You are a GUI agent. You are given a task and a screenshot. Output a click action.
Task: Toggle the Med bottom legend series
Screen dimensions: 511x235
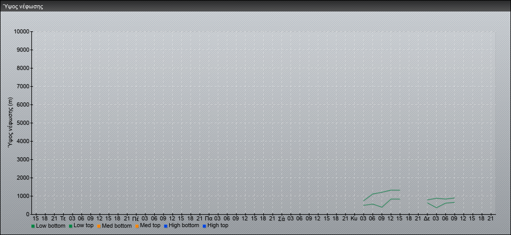point(114,226)
